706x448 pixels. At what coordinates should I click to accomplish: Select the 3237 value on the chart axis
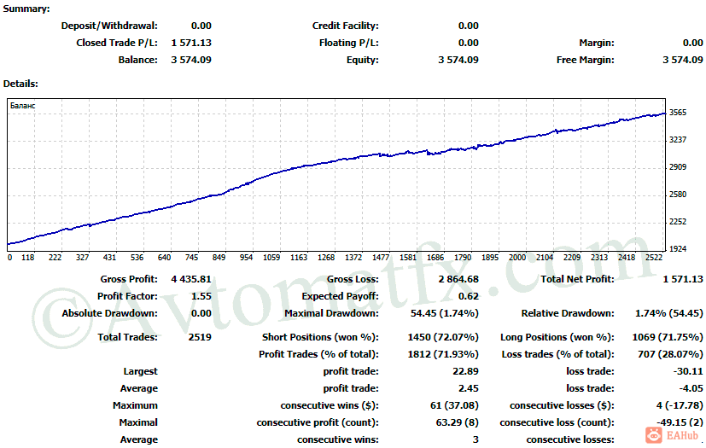(678, 140)
